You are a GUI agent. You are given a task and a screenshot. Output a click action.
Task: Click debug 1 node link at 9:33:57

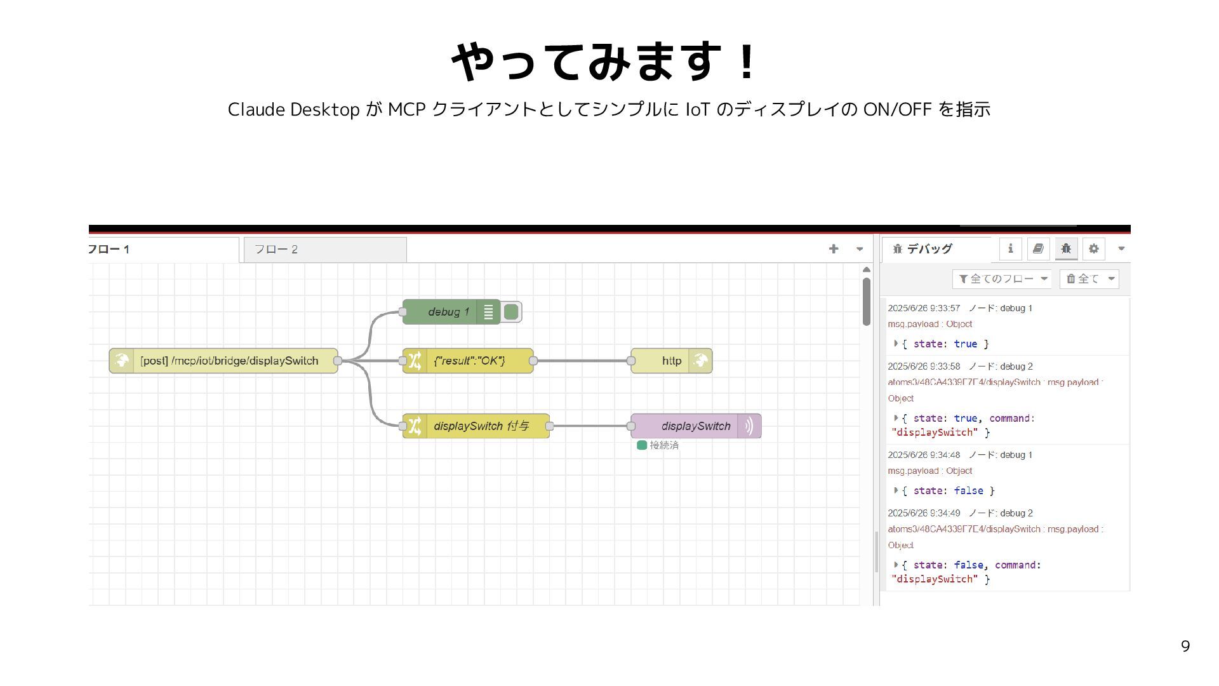1001,308
